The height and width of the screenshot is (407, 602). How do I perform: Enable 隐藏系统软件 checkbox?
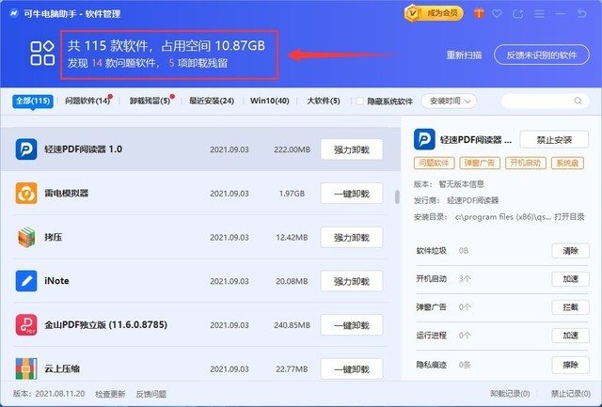click(x=359, y=102)
